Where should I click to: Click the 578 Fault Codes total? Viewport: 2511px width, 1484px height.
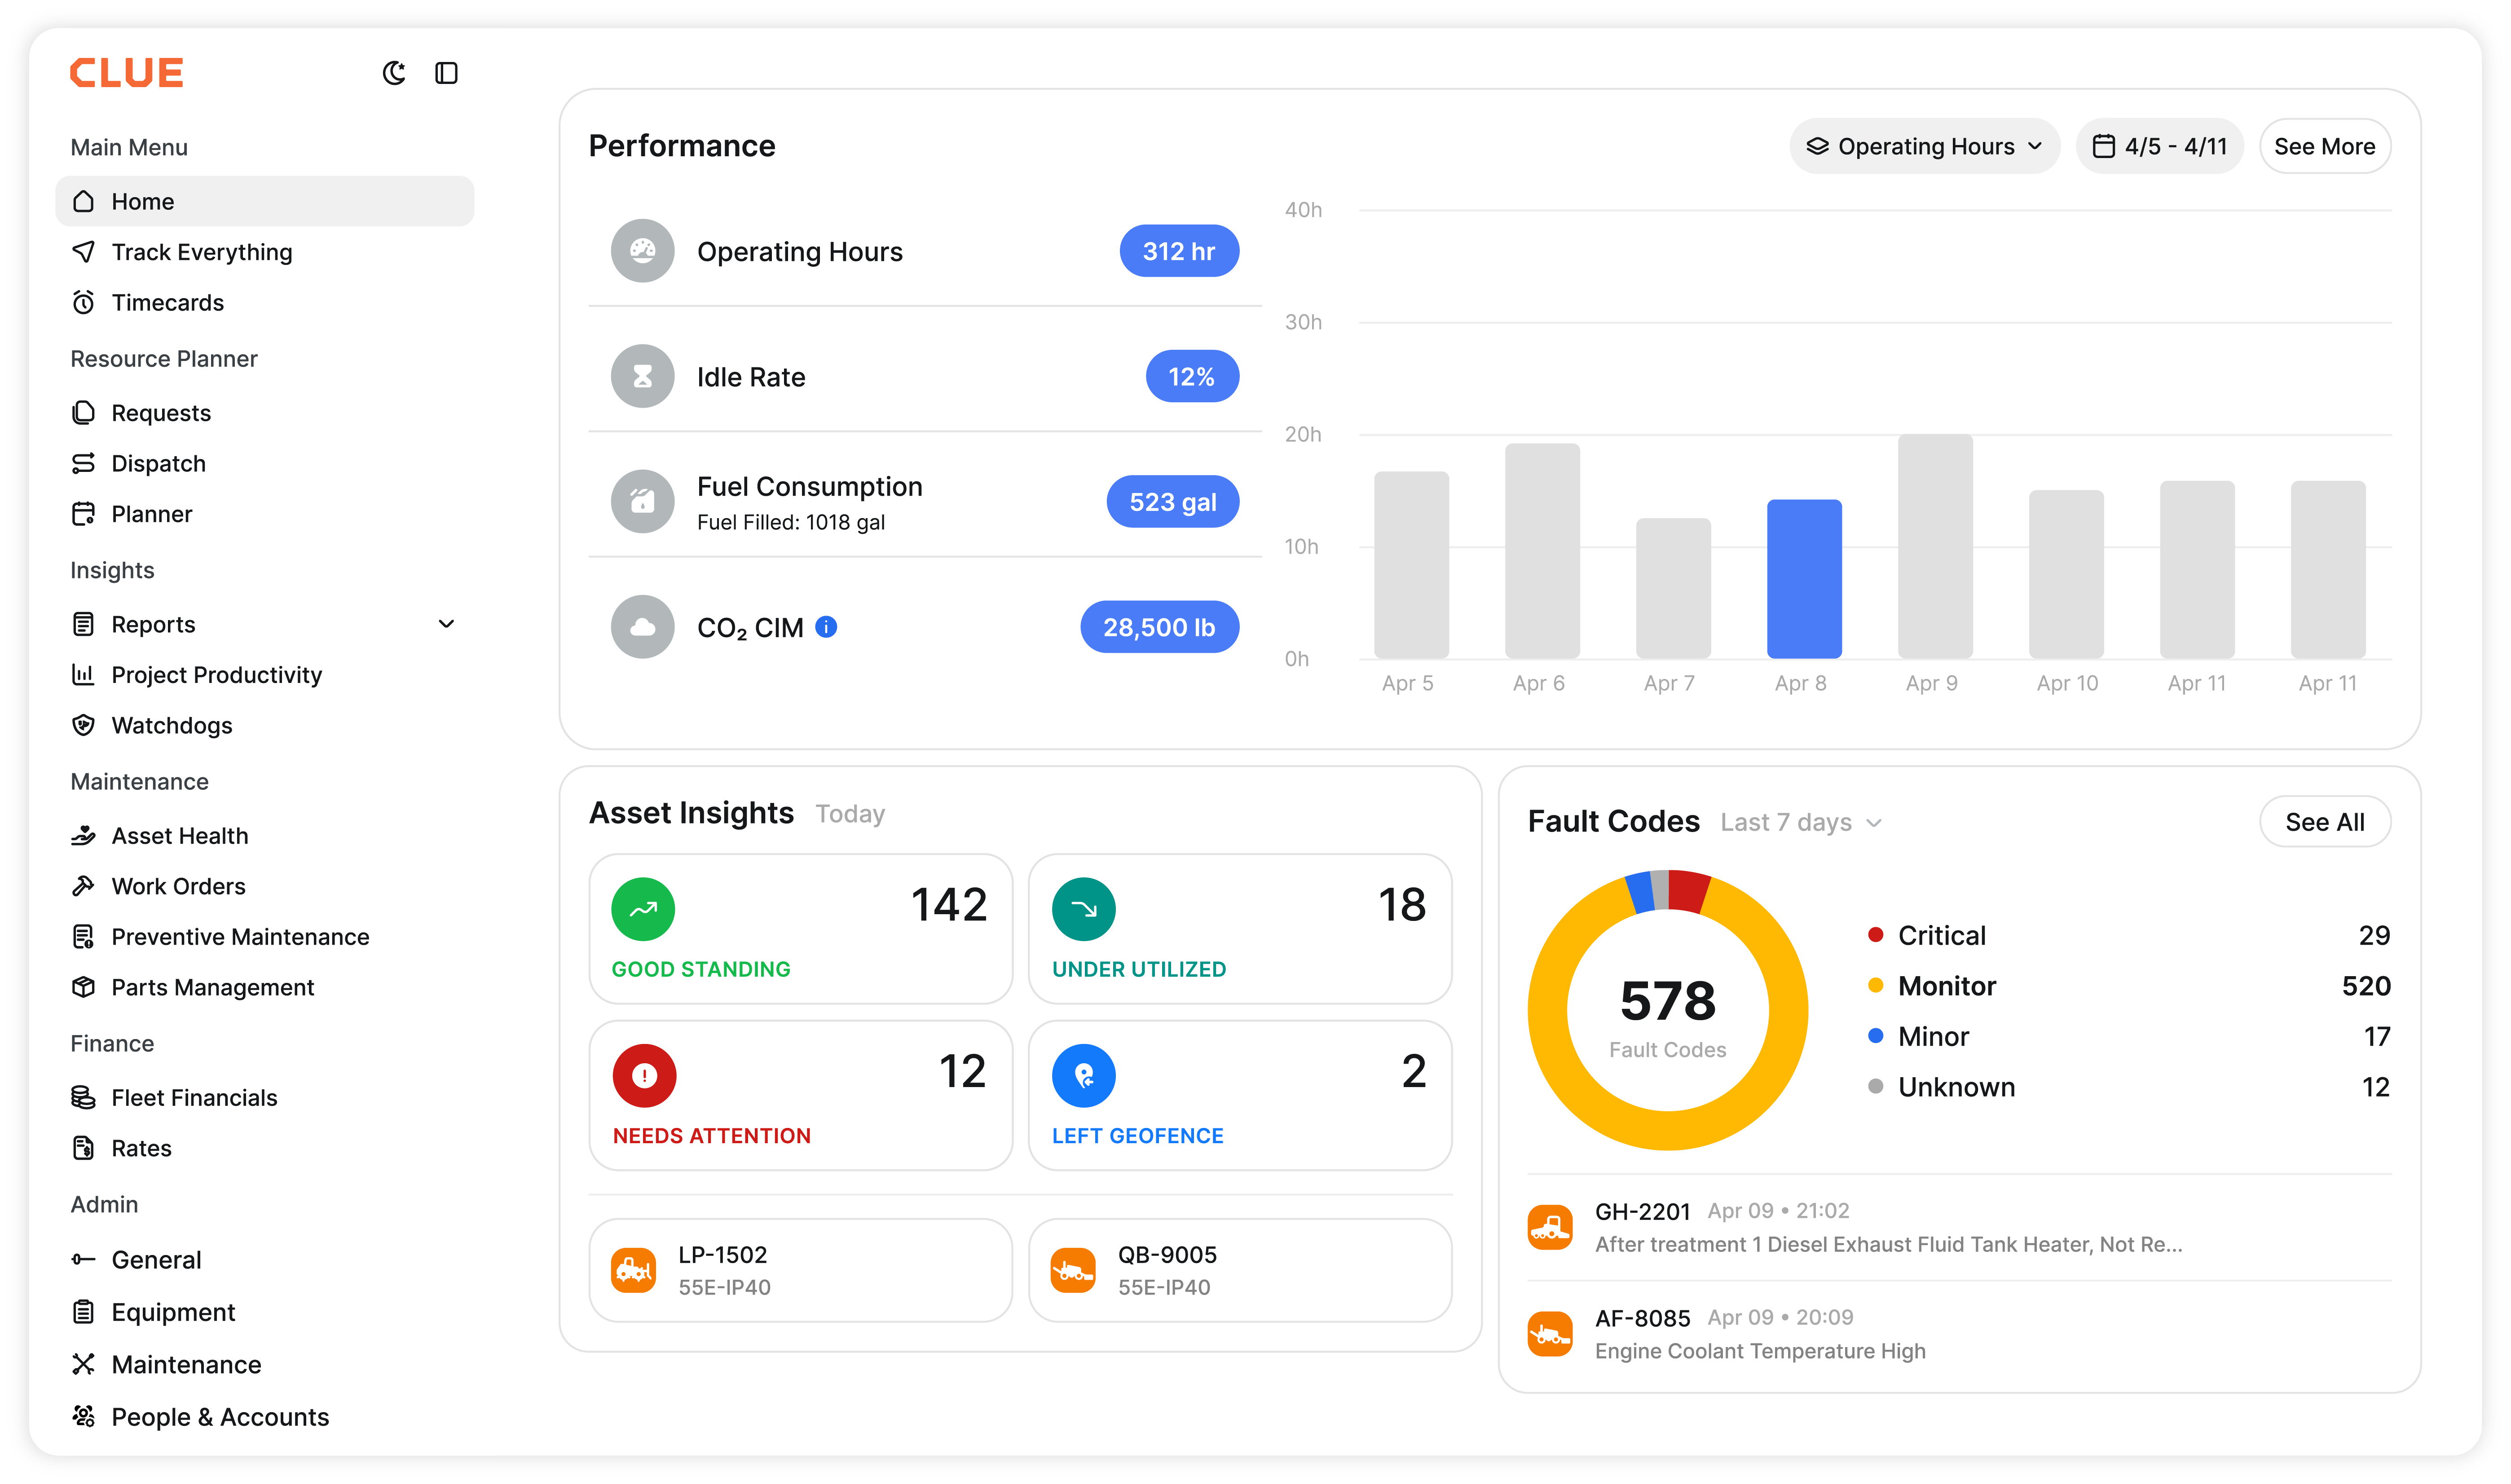1668,1001
